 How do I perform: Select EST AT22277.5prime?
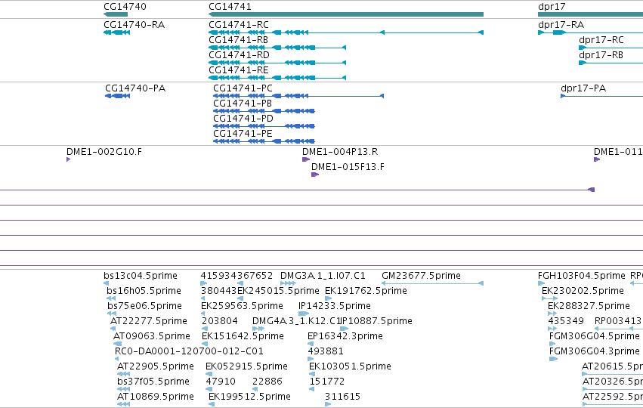[x=148, y=321]
